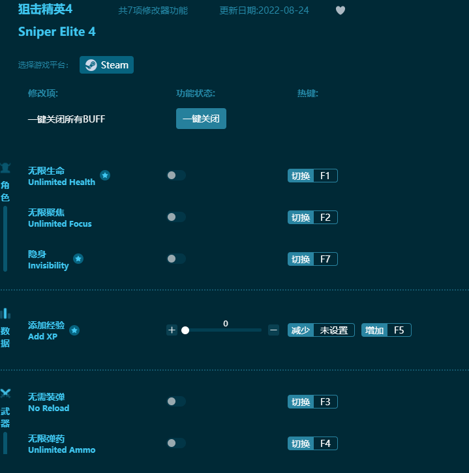
Task: Click the plus button on Add XP slider
Action: click(172, 330)
